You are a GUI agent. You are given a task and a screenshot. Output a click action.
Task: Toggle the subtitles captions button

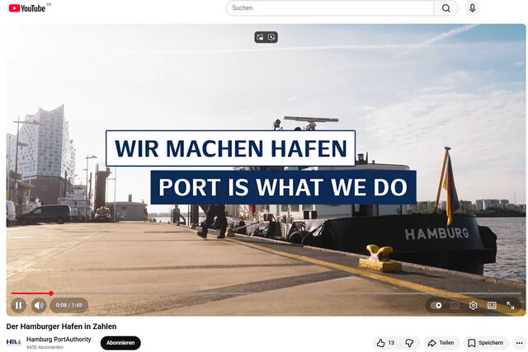(455, 305)
